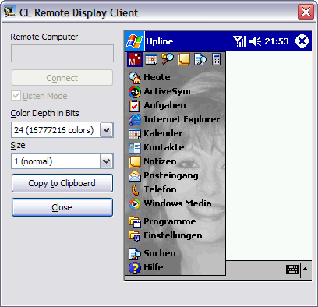Launch the calculator icon in recent programs
The height and width of the screenshot is (307, 318).
click(x=216, y=59)
